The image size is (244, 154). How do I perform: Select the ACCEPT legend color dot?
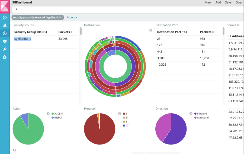(53, 114)
